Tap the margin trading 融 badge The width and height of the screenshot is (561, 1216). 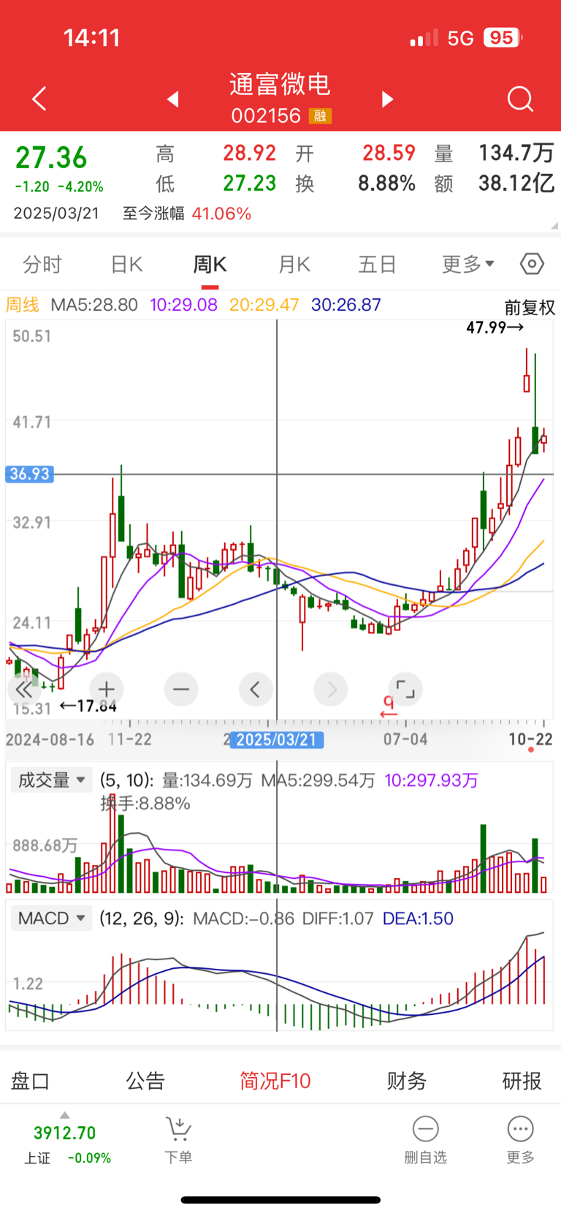320,116
